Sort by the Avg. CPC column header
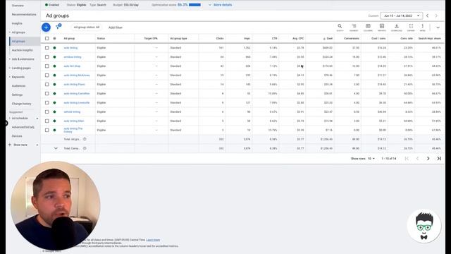Screen dimensions: 451x254 click(298, 38)
